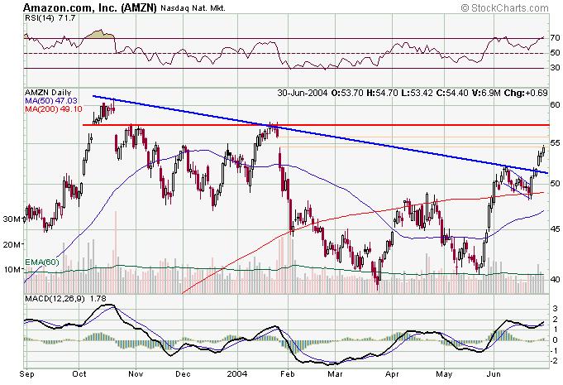Click the 'H:54.70' high value
The image size is (563, 385).
[x=382, y=93]
